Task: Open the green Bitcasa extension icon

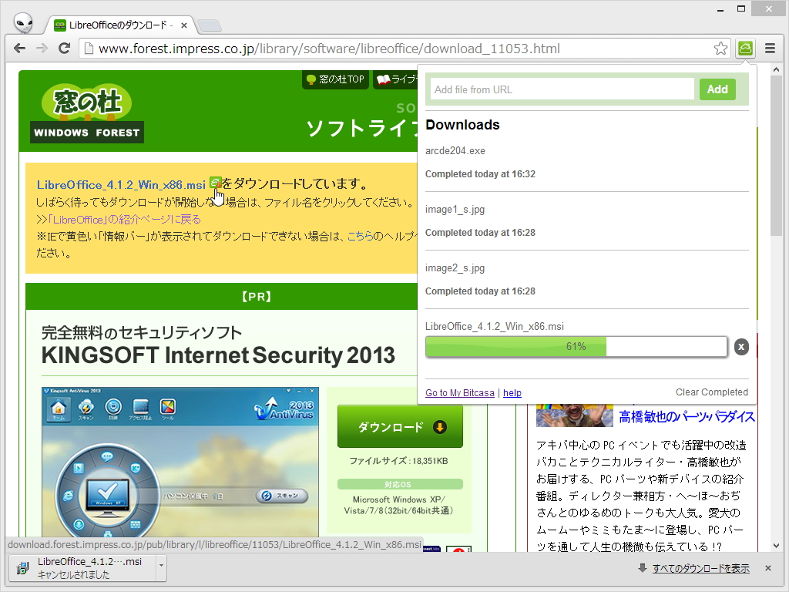Action: 745,48
